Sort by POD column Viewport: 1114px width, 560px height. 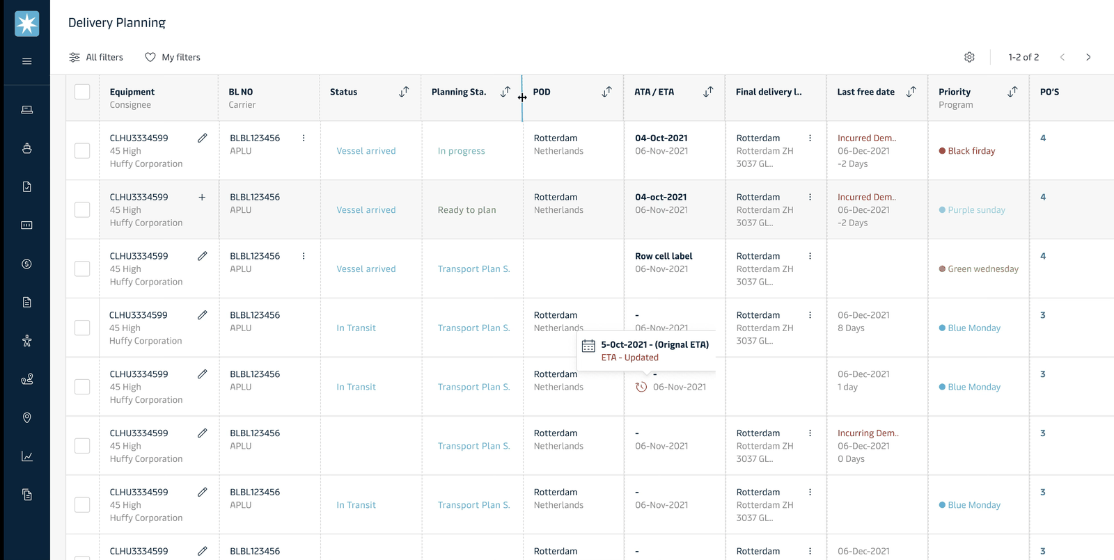pos(607,92)
